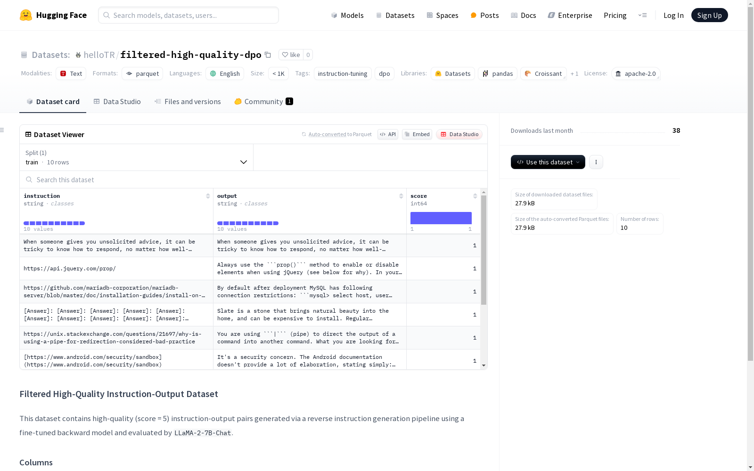The image size is (754, 471).
Task: Like the dataset with the heart button
Action: [x=291, y=55]
